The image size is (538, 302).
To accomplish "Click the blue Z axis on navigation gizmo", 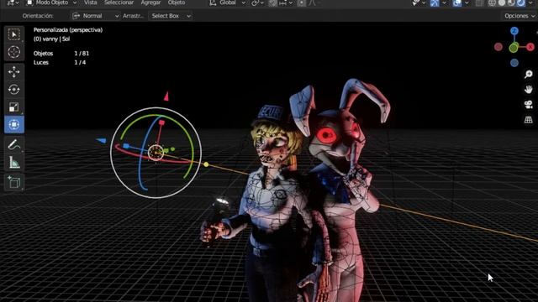I will (x=514, y=31).
